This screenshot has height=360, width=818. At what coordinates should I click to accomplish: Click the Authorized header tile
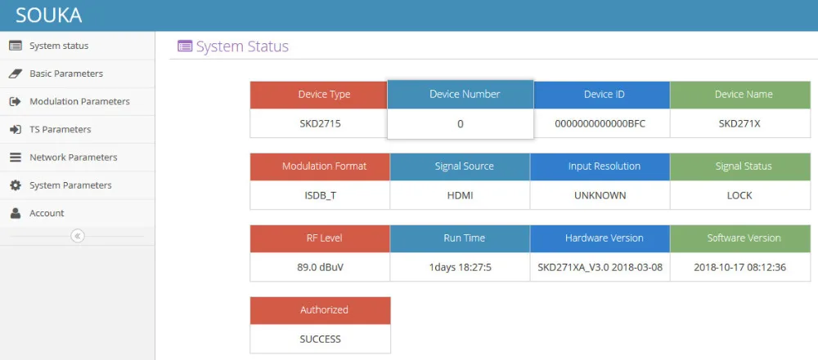coord(321,310)
